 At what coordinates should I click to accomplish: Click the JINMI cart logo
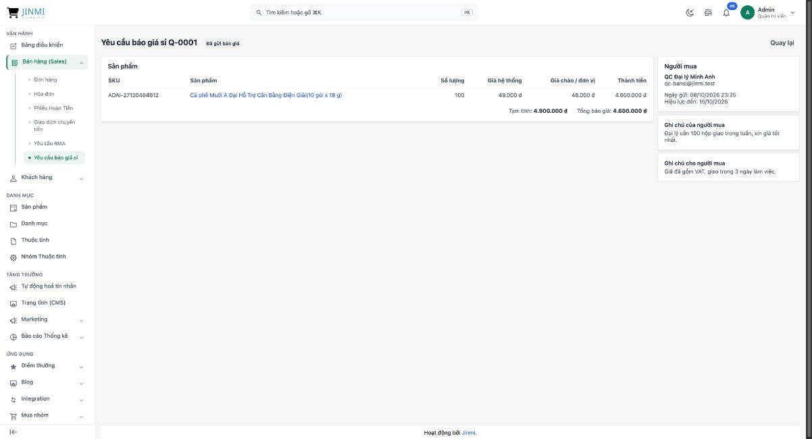click(x=26, y=12)
